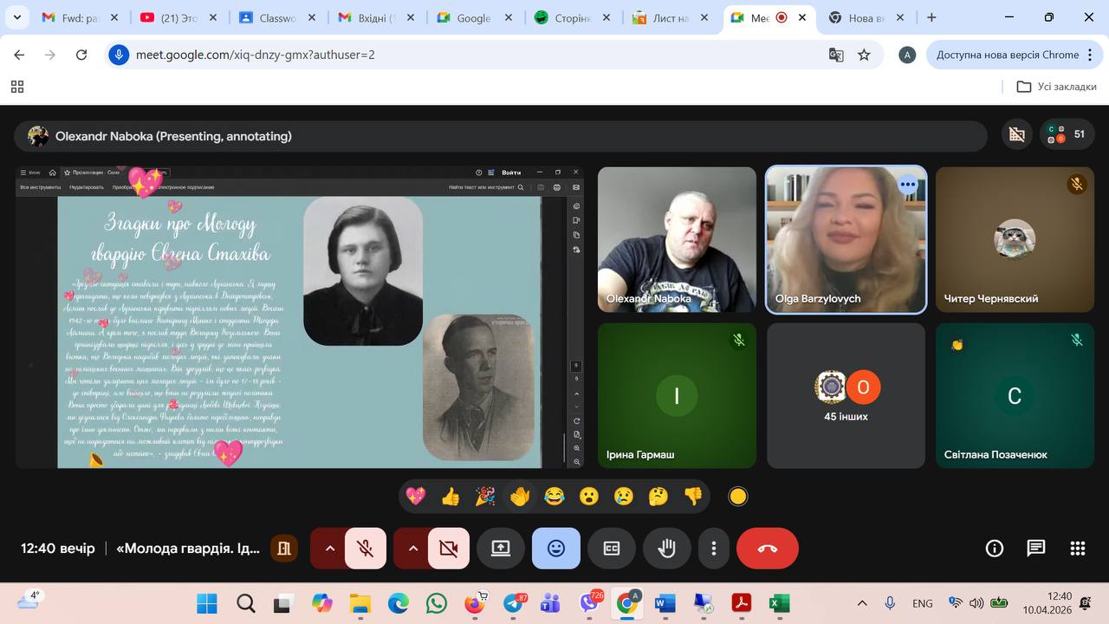Toggle the muted microphone button
This screenshot has width=1109, height=624.
tap(366, 549)
